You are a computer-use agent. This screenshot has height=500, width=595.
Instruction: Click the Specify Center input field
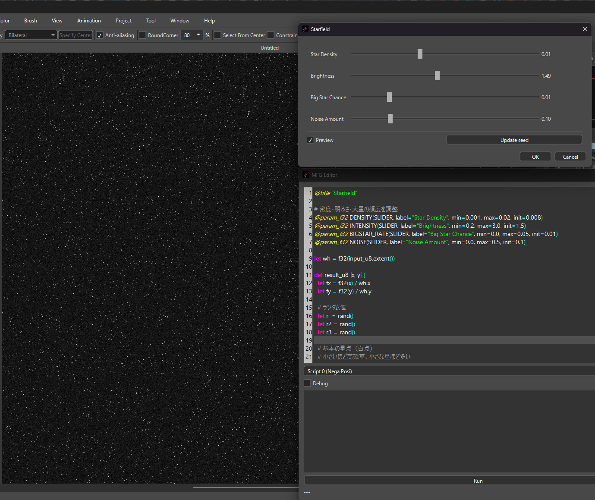76,35
